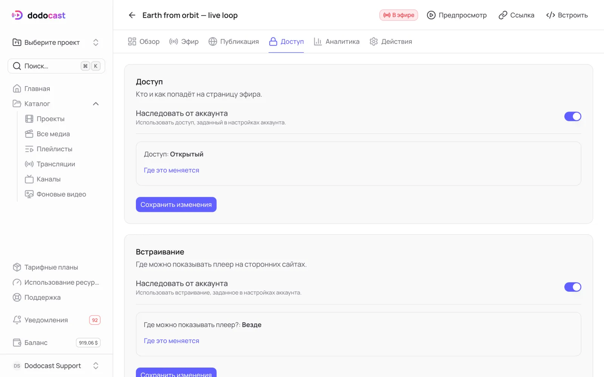This screenshot has height=377, width=604.
Task: Open Поддержка lifebuoy icon
Action: (x=17, y=297)
